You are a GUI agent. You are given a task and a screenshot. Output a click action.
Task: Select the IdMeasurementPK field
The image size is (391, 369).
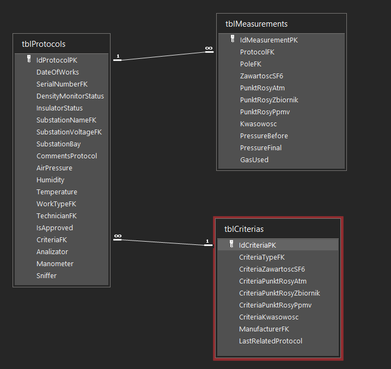269,40
